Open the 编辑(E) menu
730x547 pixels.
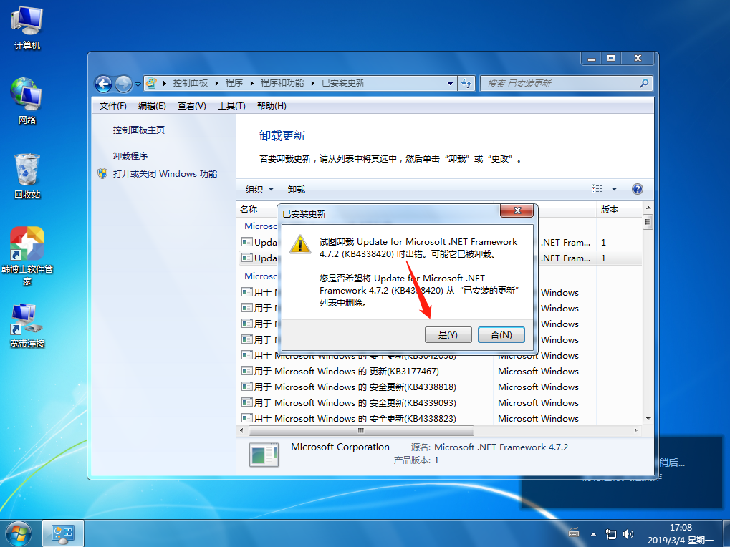(x=152, y=106)
